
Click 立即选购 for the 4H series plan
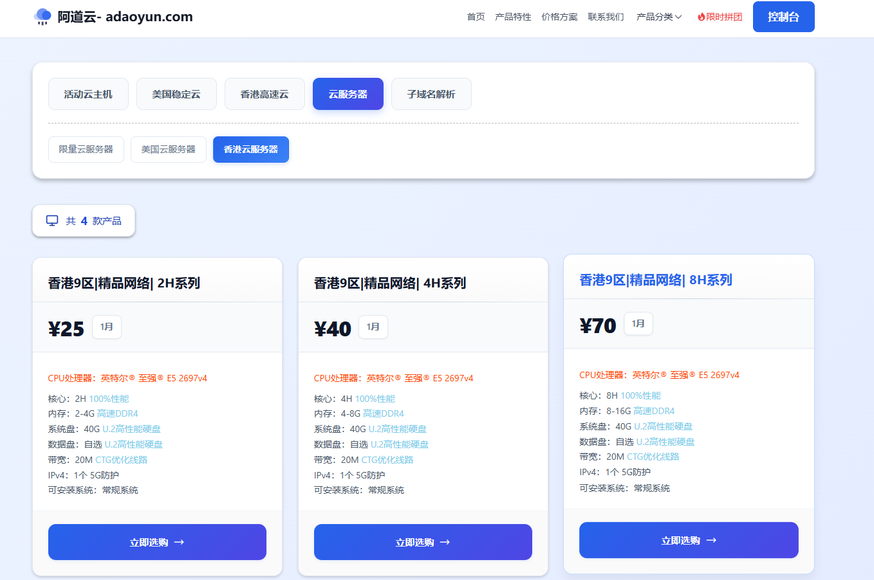click(x=423, y=542)
